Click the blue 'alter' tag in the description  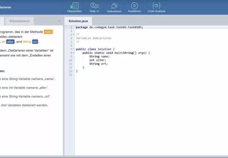pyautogui.click(x=10, y=42)
